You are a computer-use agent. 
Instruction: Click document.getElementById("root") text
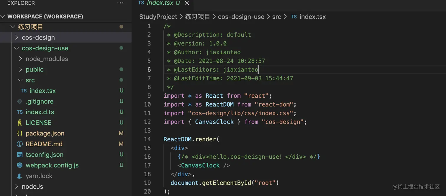[225, 183]
